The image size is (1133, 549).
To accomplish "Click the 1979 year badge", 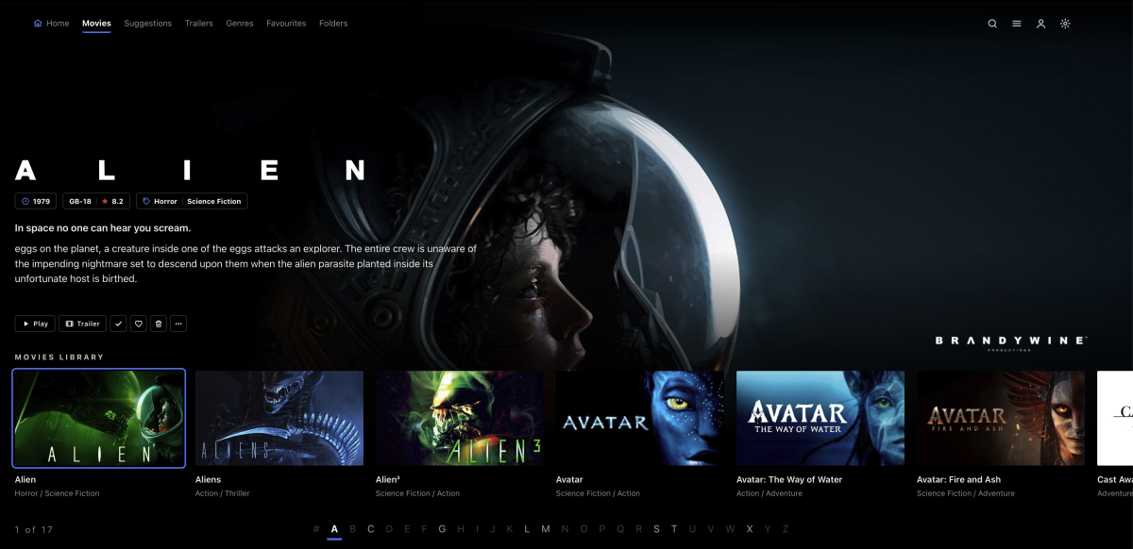I will 36,201.
